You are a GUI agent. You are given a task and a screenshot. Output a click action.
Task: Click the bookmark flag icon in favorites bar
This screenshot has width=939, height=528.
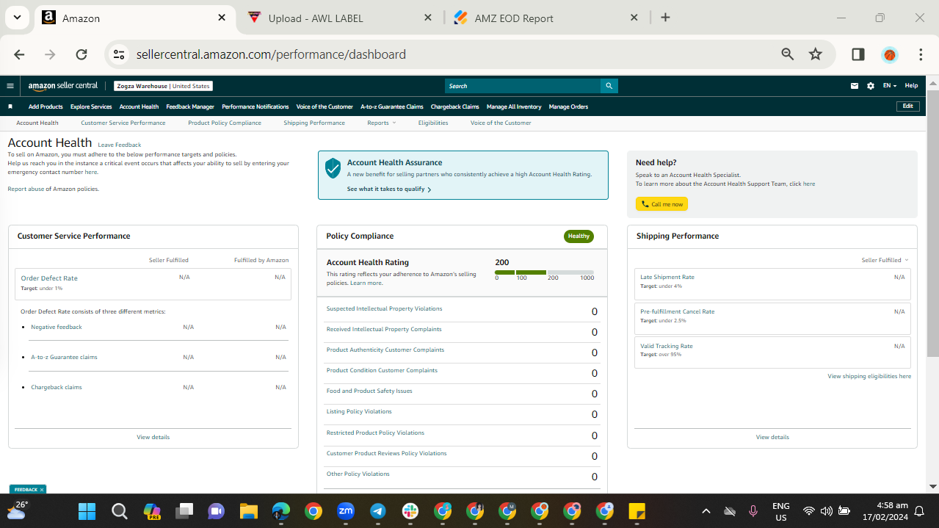tap(10, 106)
